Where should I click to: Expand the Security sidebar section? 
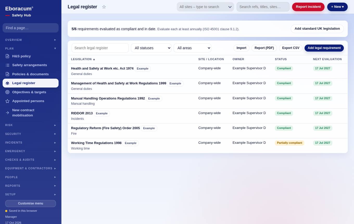pos(30,134)
